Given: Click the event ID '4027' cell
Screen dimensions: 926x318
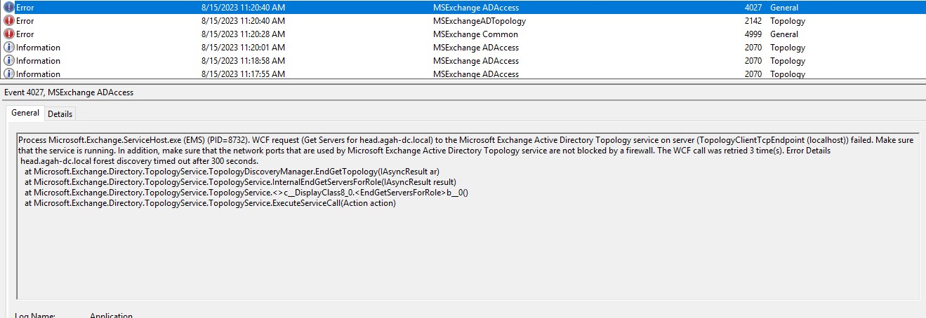Looking at the screenshot, I should coord(753,8).
